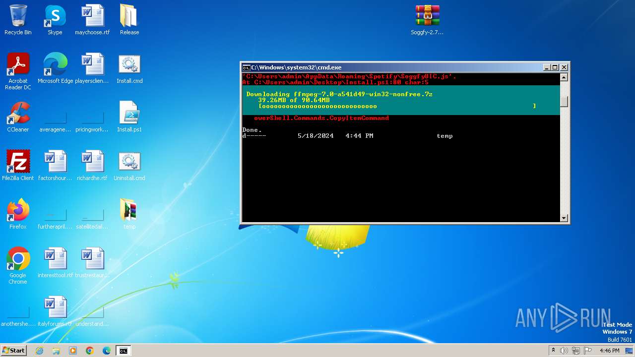Select the Soggfy-2.7 archive icon
Image resolution: width=635 pixels, height=357 pixels.
coord(427,20)
